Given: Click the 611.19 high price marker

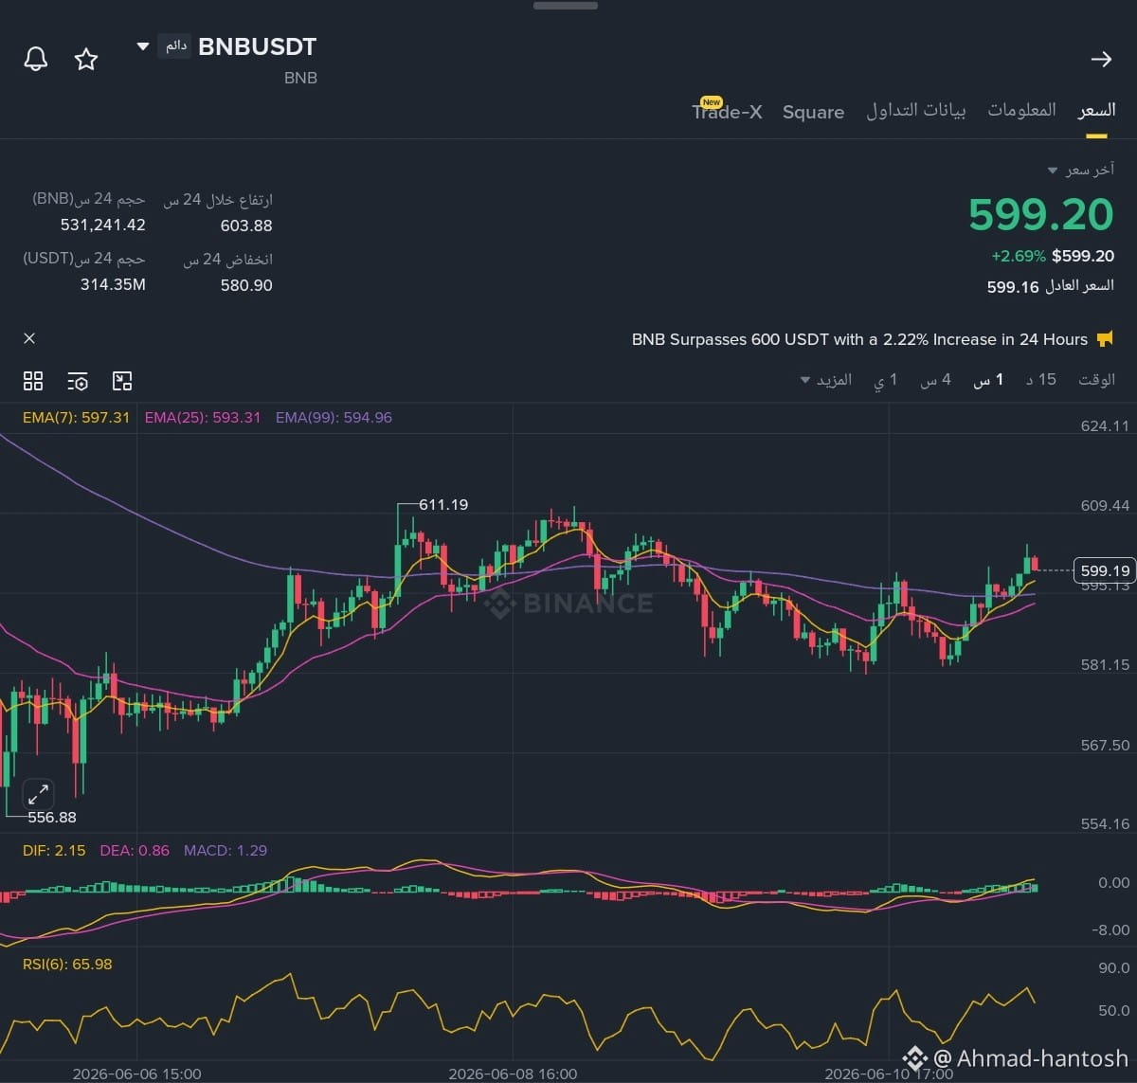Looking at the screenshot, I should [x=443, y=505].
